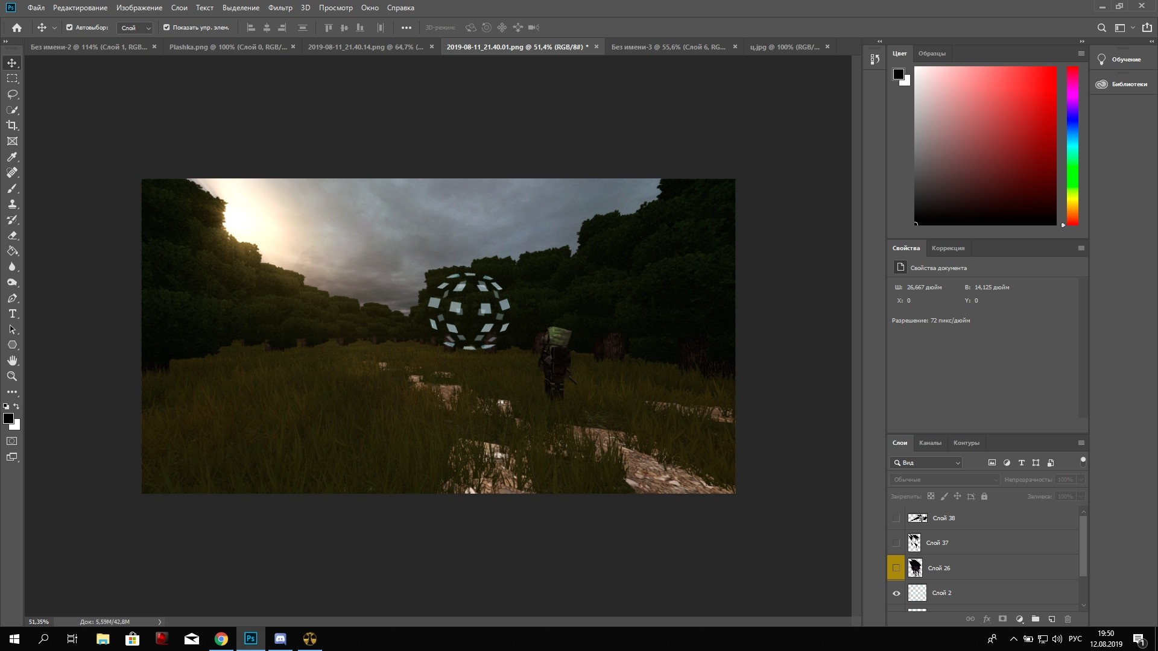Toggle Quick Mask mode
This screenshot has width=1158, height=651.
coord(12,441)
